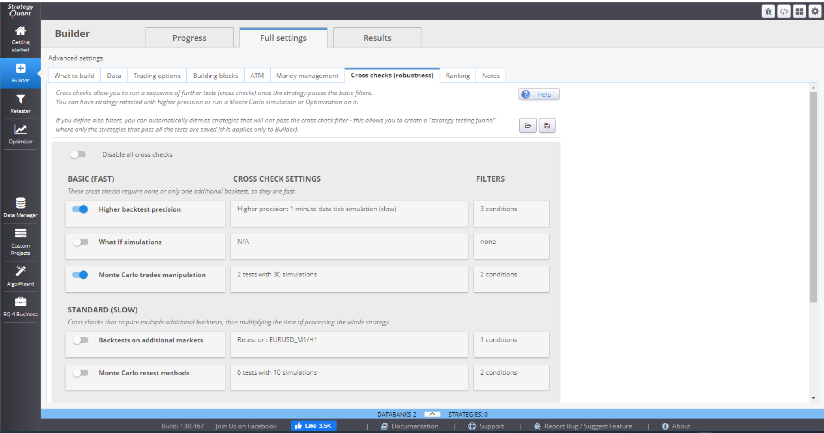Expand the databanks panel arrow
This screenshot has width=824, height=433.
pyautogui.click(x=432, y=414)
